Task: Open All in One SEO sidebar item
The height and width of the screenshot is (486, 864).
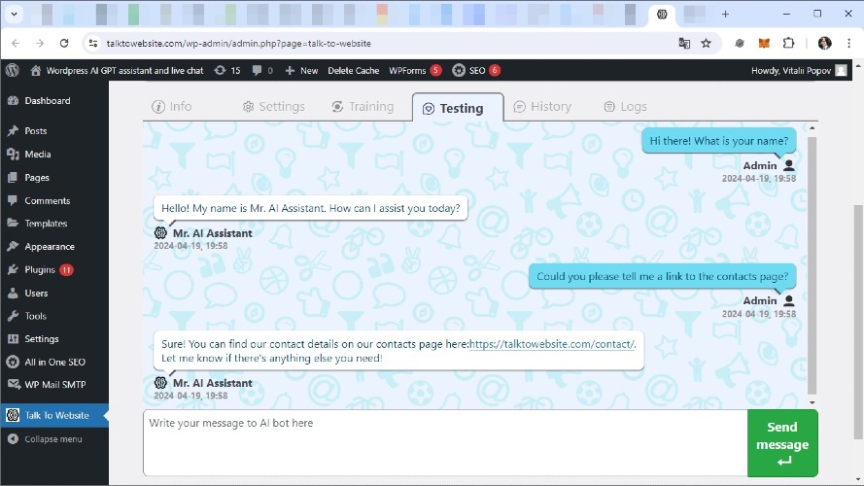Action: [x=54, y=362]
